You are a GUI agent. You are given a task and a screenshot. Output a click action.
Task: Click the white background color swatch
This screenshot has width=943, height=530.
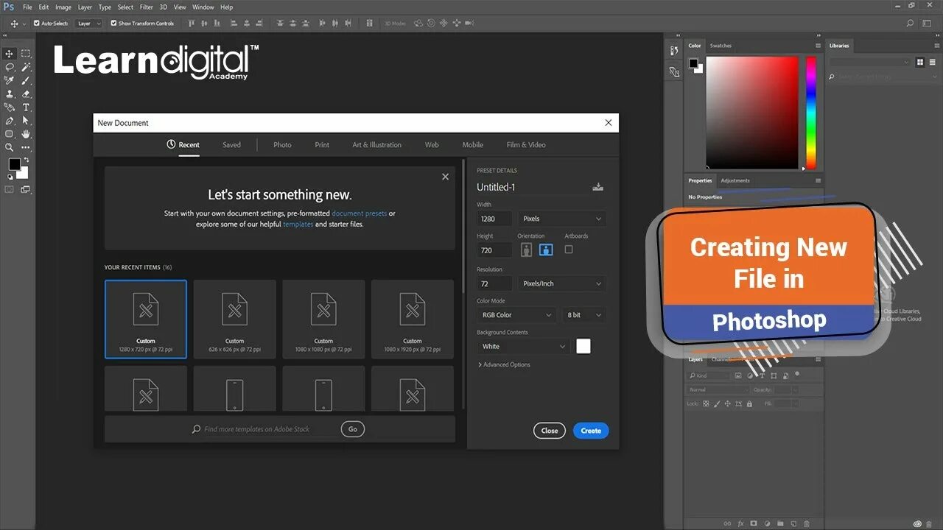pyautogui.click(x=583, y=346)
